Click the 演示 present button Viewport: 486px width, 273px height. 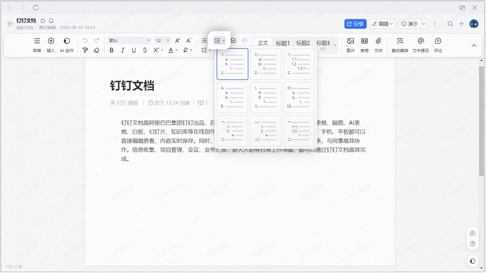(x=410, y=24)
